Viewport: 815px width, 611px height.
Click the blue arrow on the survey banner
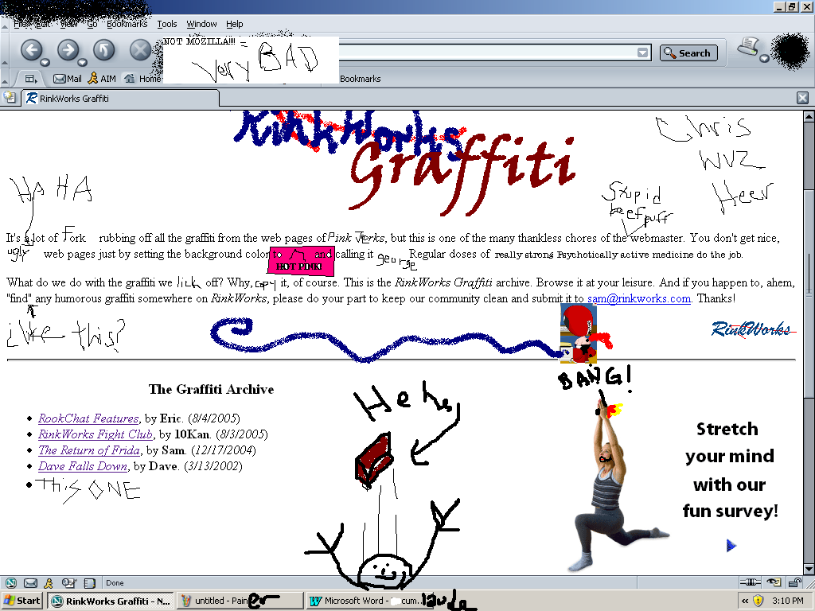[731, 546]
